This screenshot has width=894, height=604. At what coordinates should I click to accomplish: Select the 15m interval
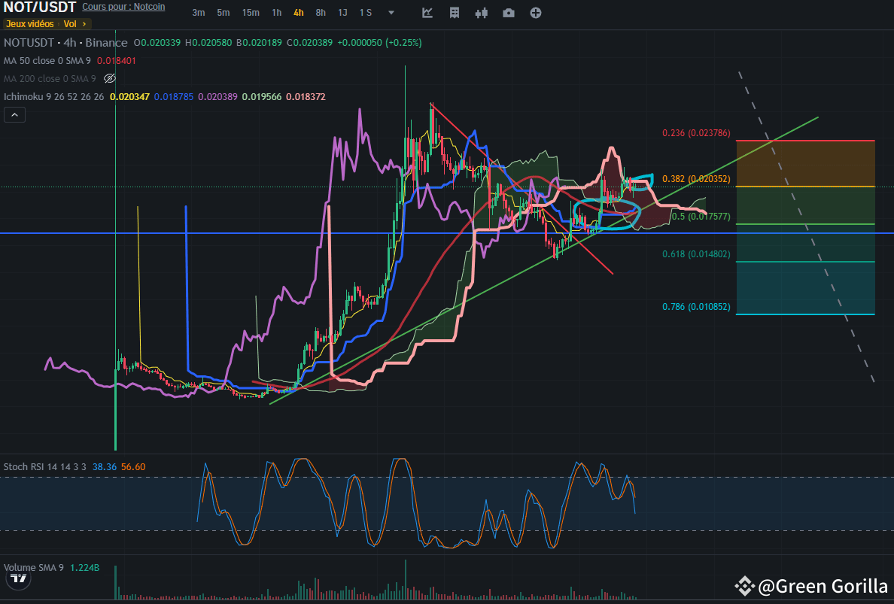click(251, 13)
